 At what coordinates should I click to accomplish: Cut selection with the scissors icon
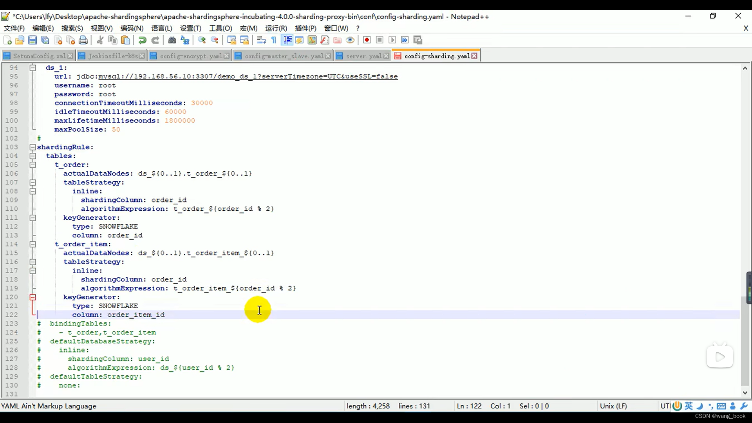point(100,40)
